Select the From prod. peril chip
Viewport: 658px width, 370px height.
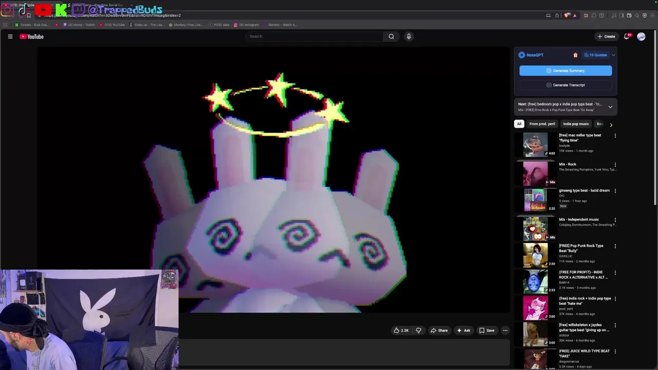(x=542, y=124)
